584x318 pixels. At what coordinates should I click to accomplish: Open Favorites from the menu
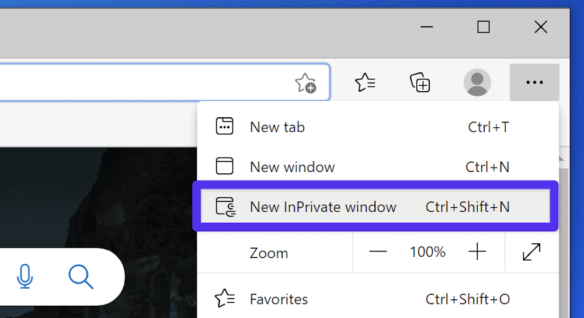pyautogui.click(x=279, y=299)
